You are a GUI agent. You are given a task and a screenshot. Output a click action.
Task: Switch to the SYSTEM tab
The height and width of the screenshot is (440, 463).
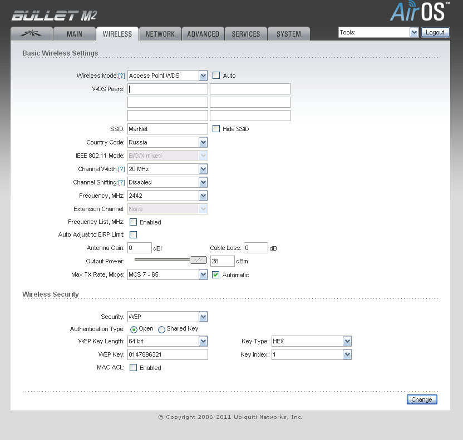(x=288, y=33)
